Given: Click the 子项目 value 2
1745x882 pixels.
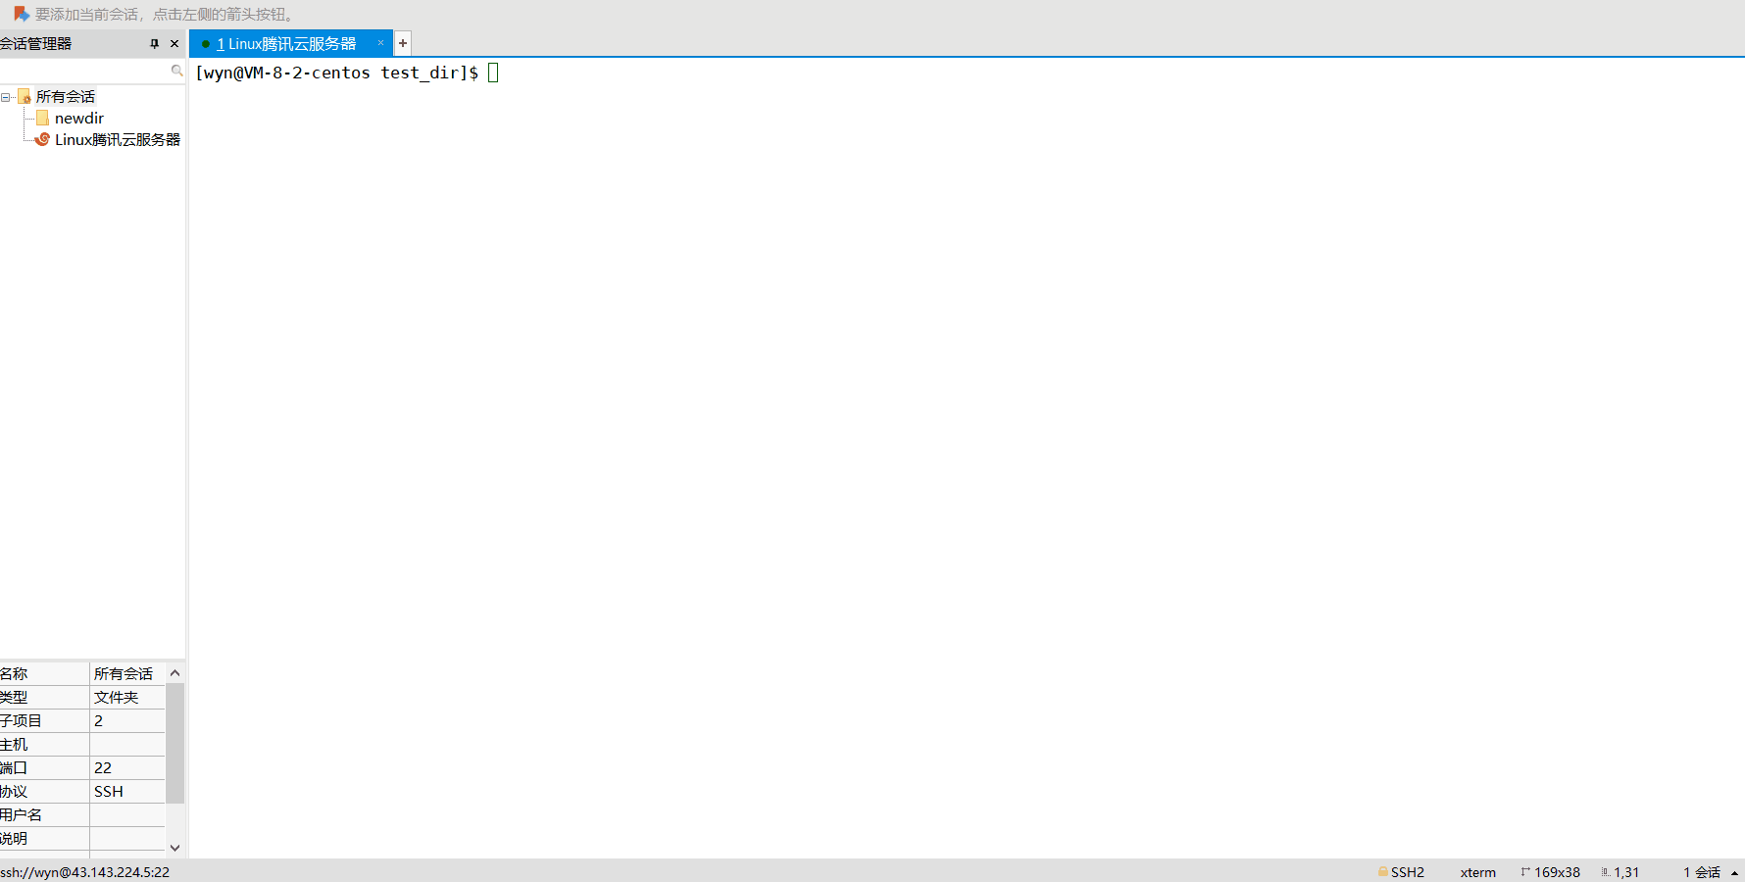Looking at the screenshot, I should (98, 720).
